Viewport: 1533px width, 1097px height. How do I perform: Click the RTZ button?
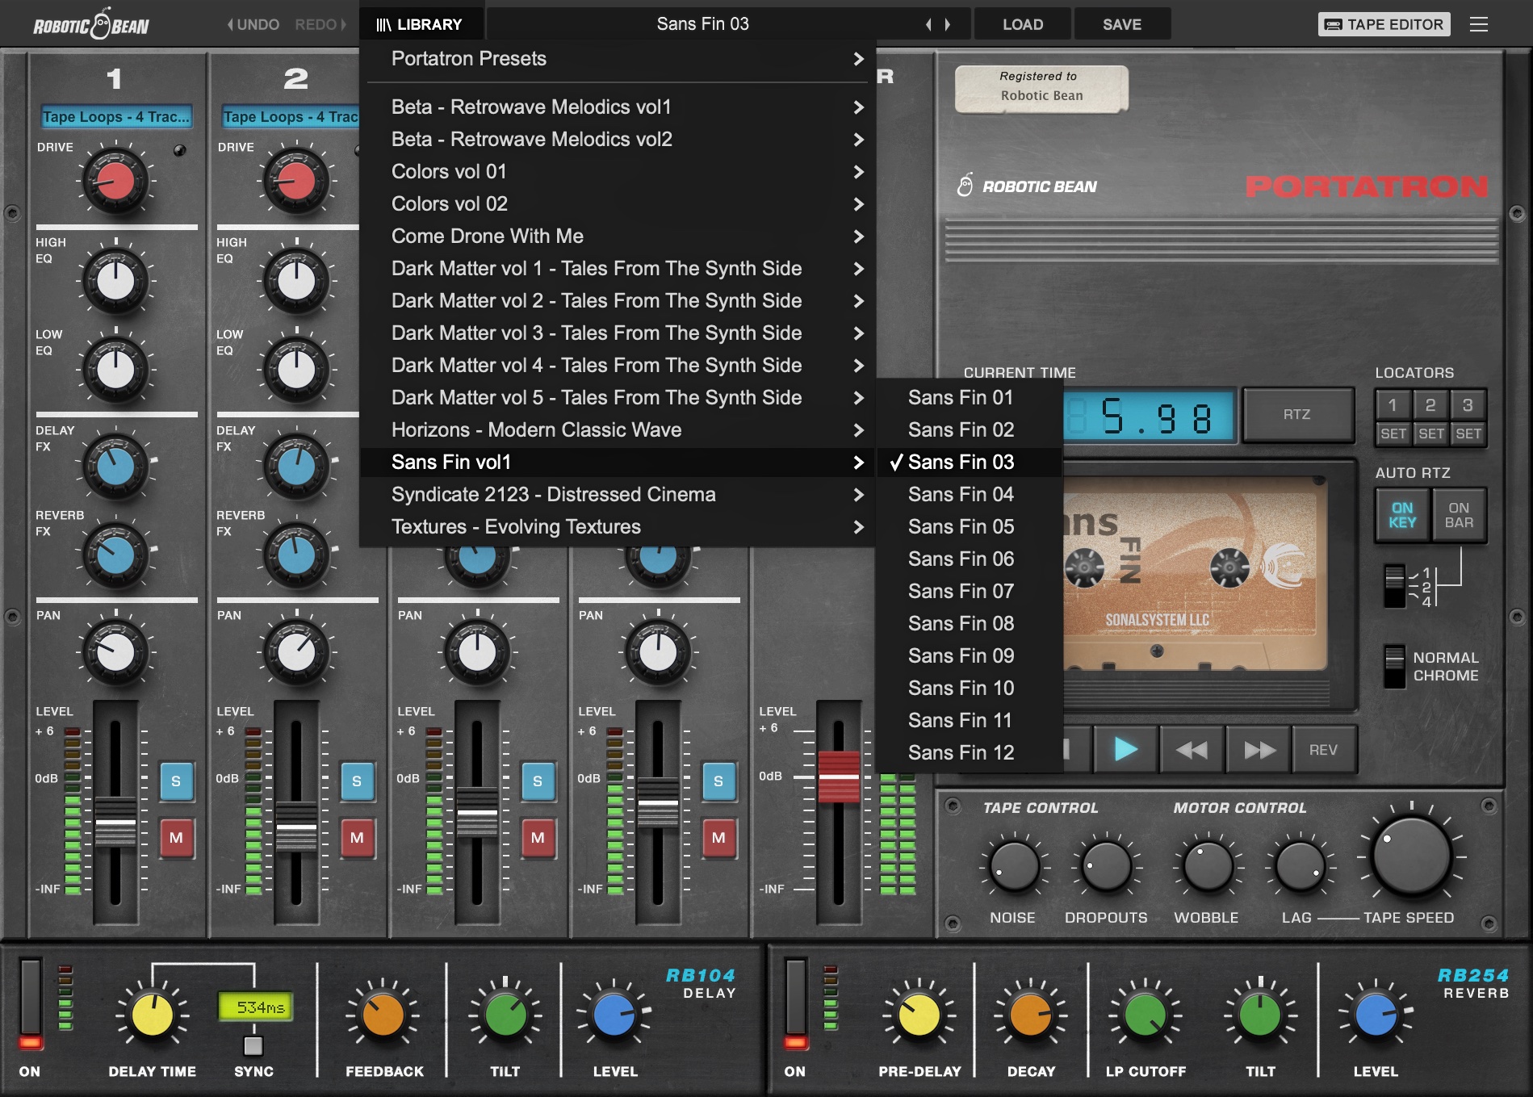1296,414
